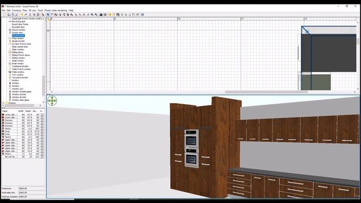Click the Add furniture to home icon
Viewport: 361px width, 203px height.
click(43, 15)
